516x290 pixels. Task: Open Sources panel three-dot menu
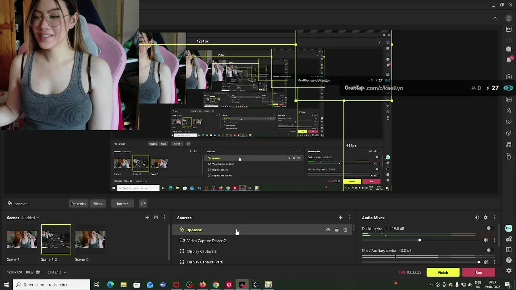[x=349, y=217]
